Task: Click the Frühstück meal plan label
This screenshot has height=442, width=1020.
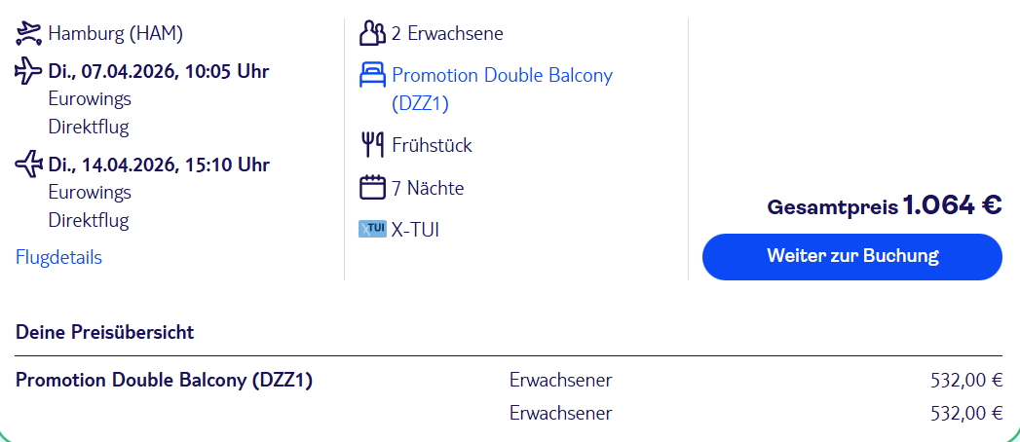Action: 432,146
